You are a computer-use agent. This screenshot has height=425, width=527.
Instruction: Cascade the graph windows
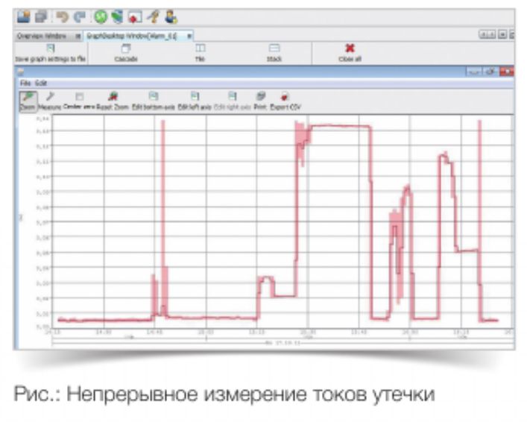125,52
